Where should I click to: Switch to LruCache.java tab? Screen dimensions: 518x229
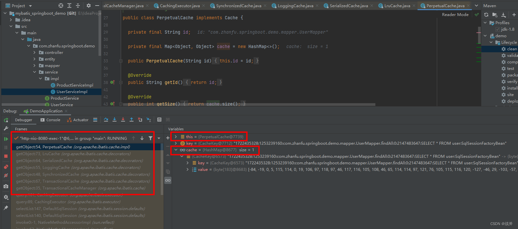397,6
